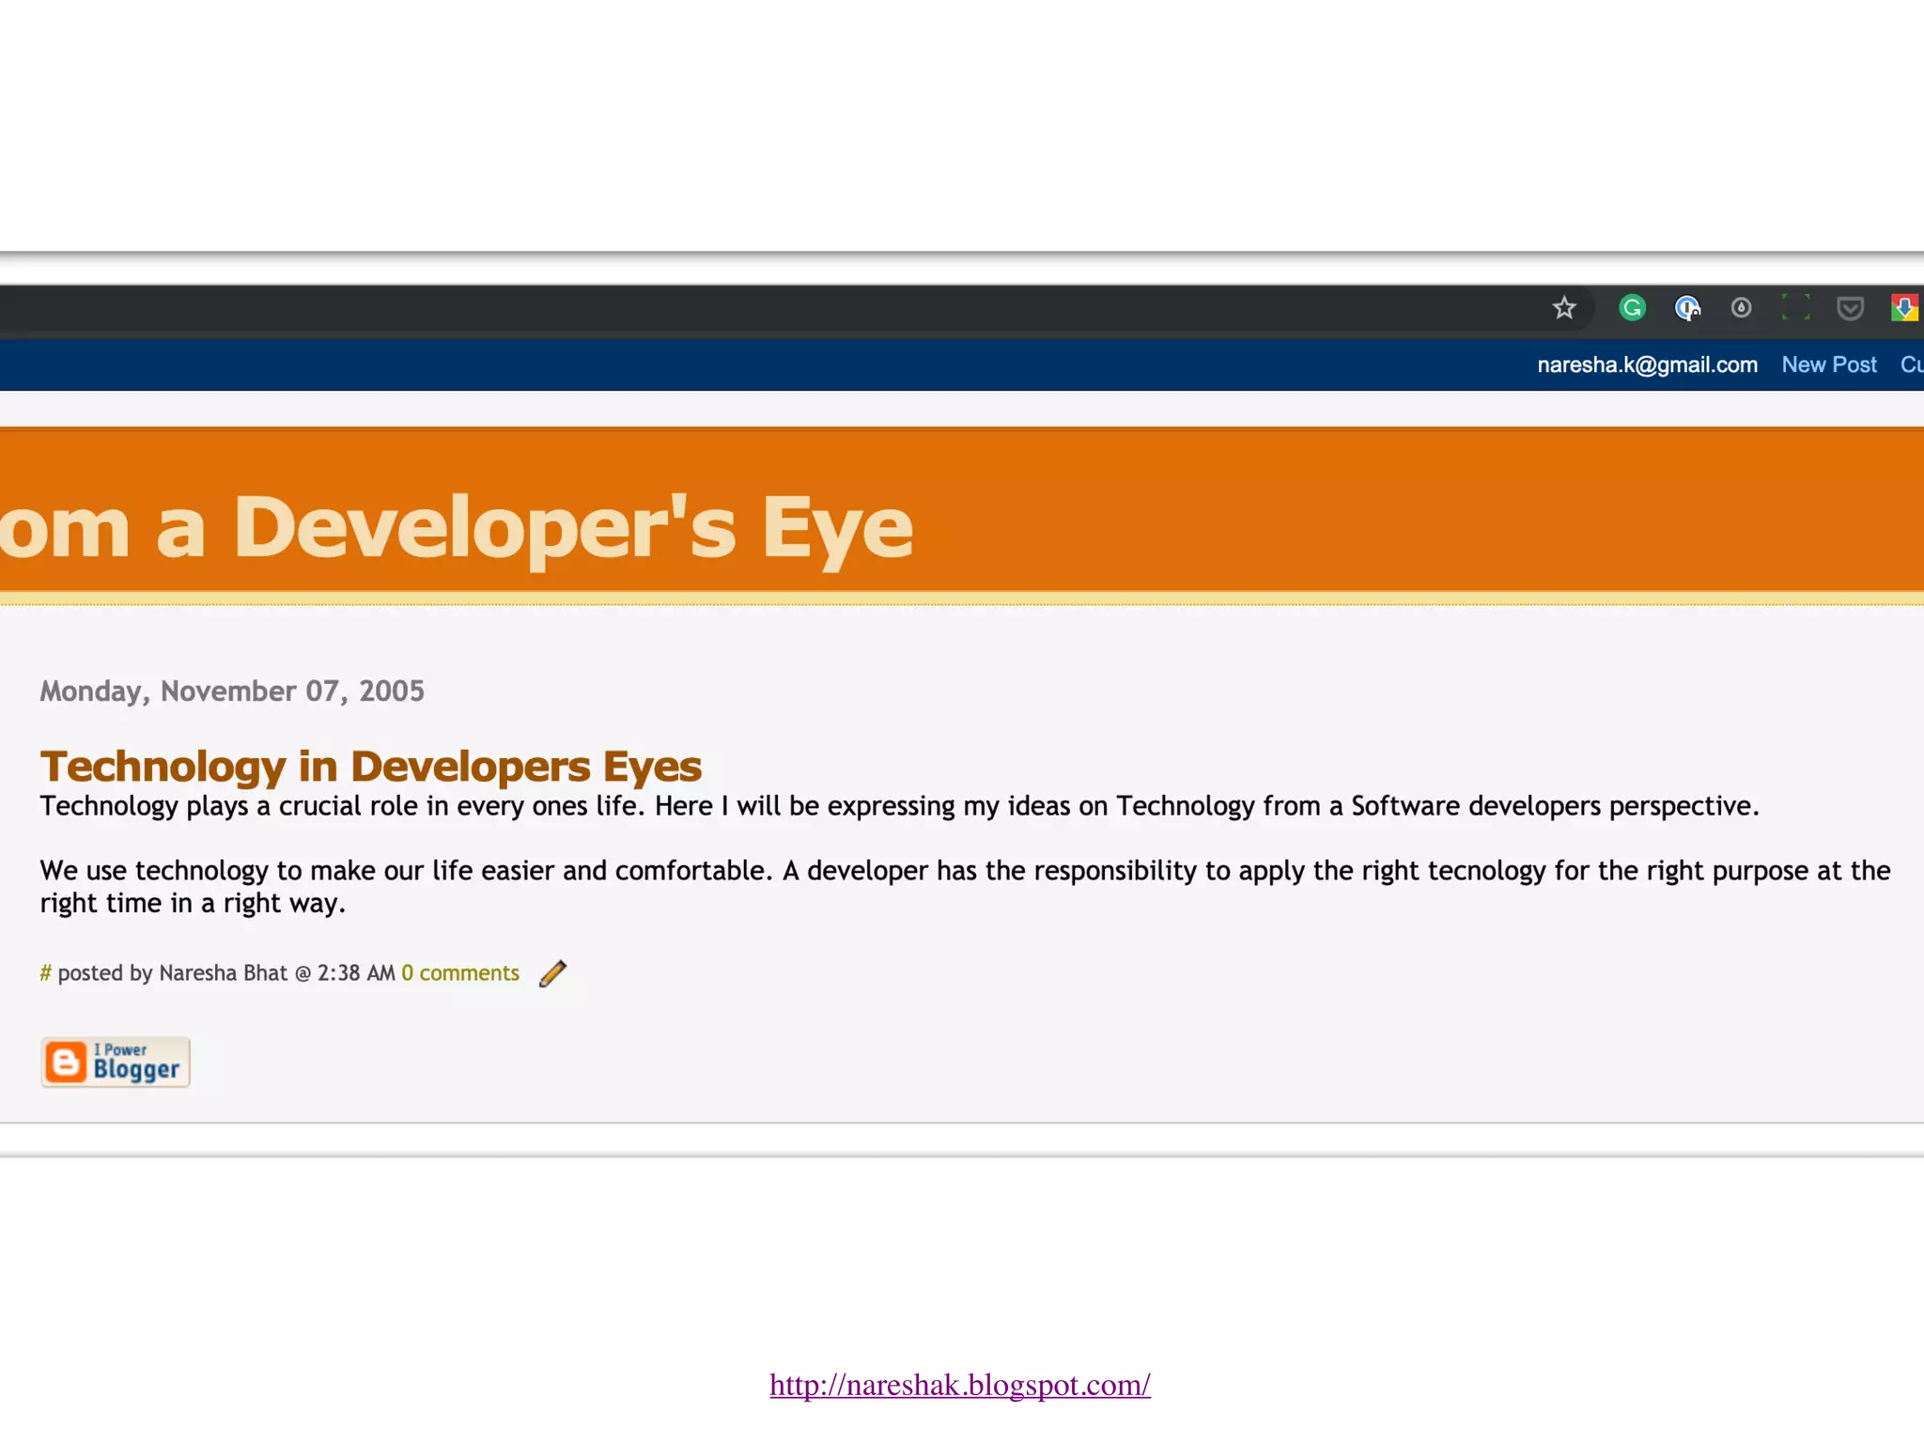Image resolution: width=1924 pixels, height=1443 pixels.
Task: Open the nareshak.blogspot.com URL link
Action: point(959,1385)
